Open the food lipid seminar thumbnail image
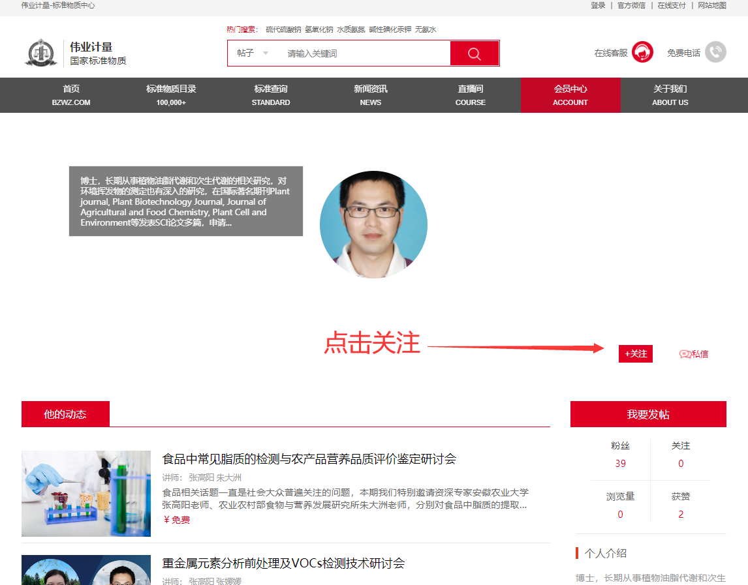The width and height of the screenshot is (748, 585). [x=86, y=494]
